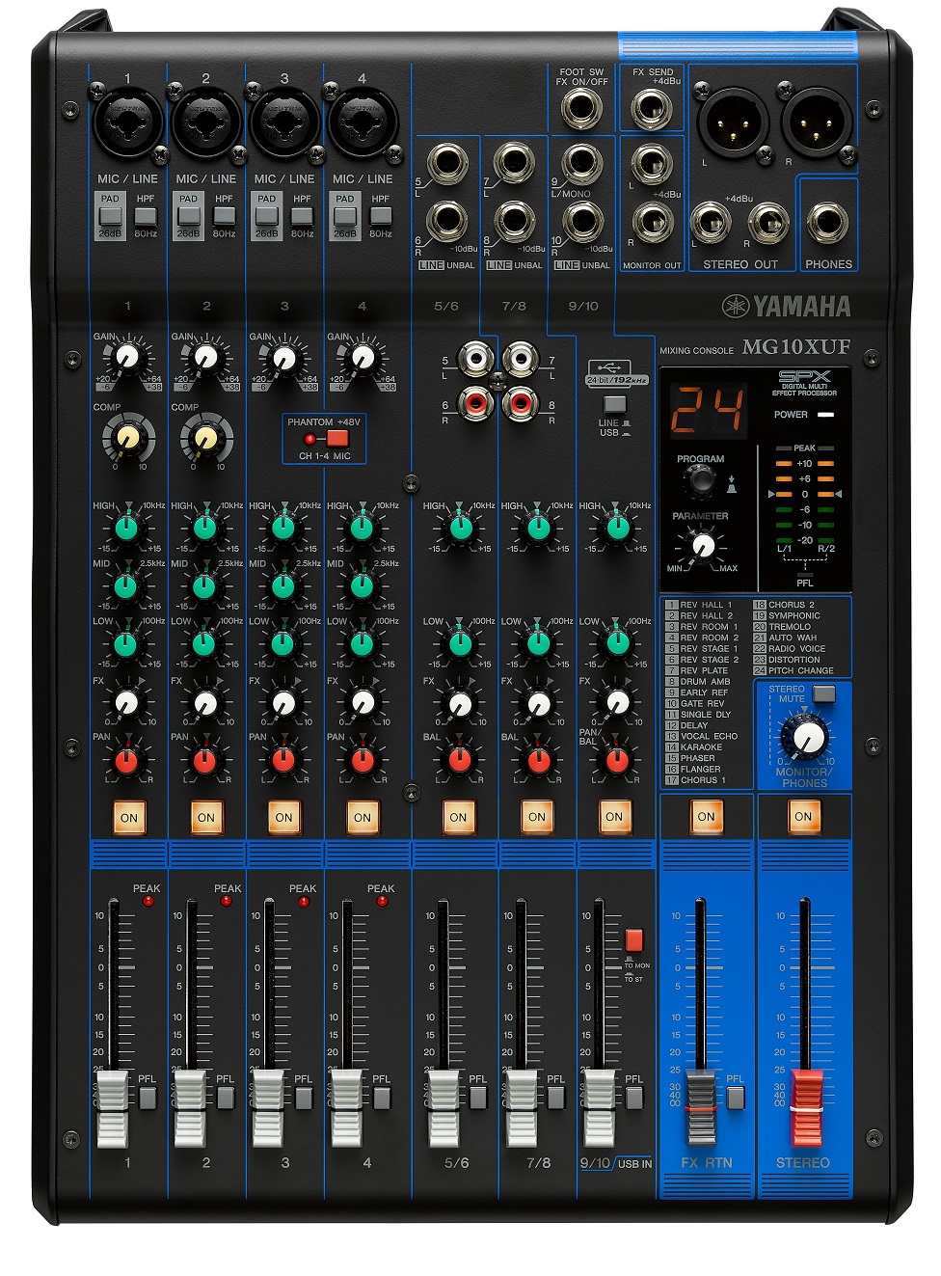This screenshot has height=1276, width=941.
Task: Click the 9/10 USB IN fader cap
Action: (x=600, y=1108)
